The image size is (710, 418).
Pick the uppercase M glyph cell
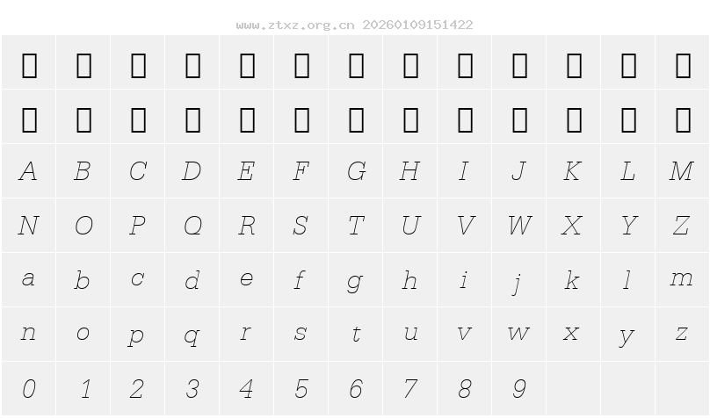pos(682,171)
